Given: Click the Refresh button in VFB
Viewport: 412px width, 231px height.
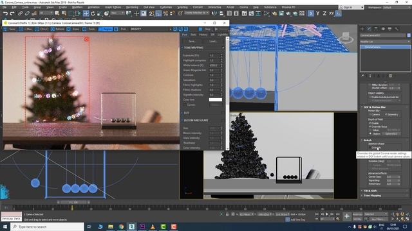Looking at the screenshot, I should point(57,29).
